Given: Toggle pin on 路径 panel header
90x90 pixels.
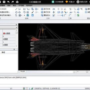Looking at the screenshot, I should [14, 49].
